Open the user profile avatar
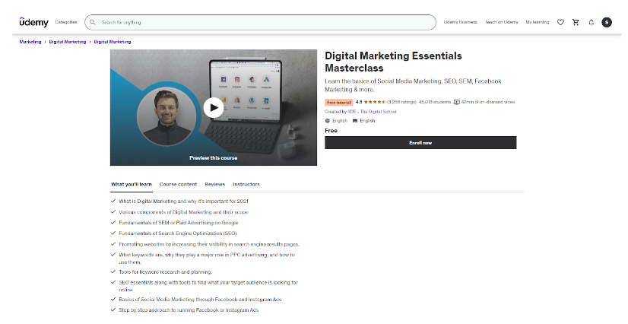628x324 pixels. point(607,22)
